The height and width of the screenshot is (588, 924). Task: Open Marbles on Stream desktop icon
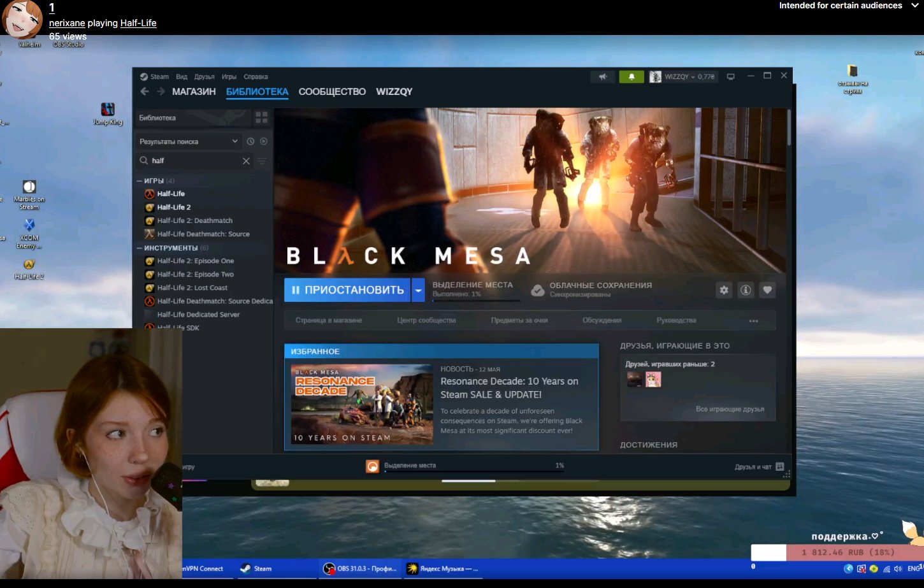click(29, 195)
